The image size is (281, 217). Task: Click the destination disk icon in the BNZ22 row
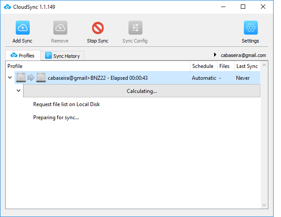(x=41, y=78)
